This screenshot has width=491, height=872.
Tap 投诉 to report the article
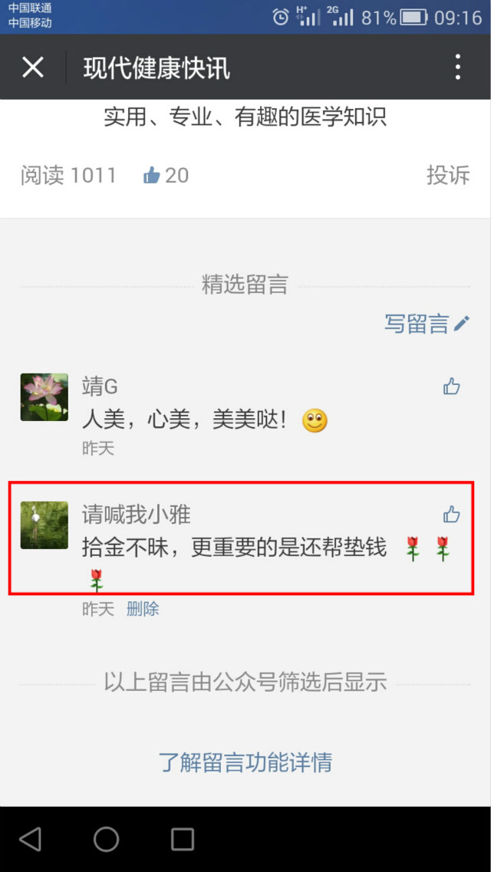click(x=448, y=175)
